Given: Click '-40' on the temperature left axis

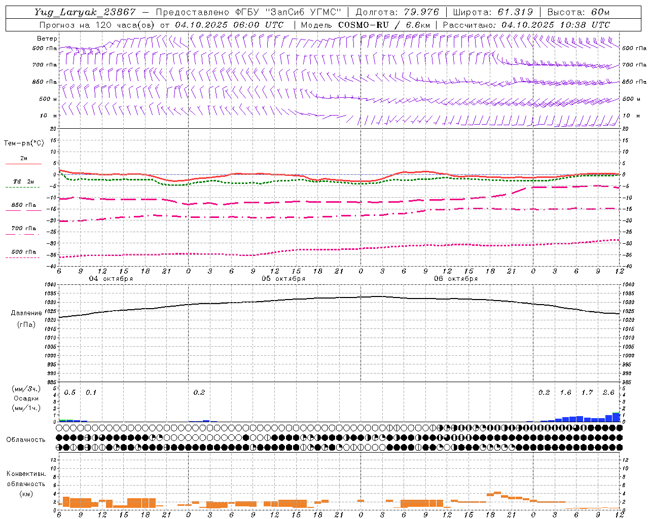Looking at the screenshot, I should pyautogui.click(x=52, y=267).
